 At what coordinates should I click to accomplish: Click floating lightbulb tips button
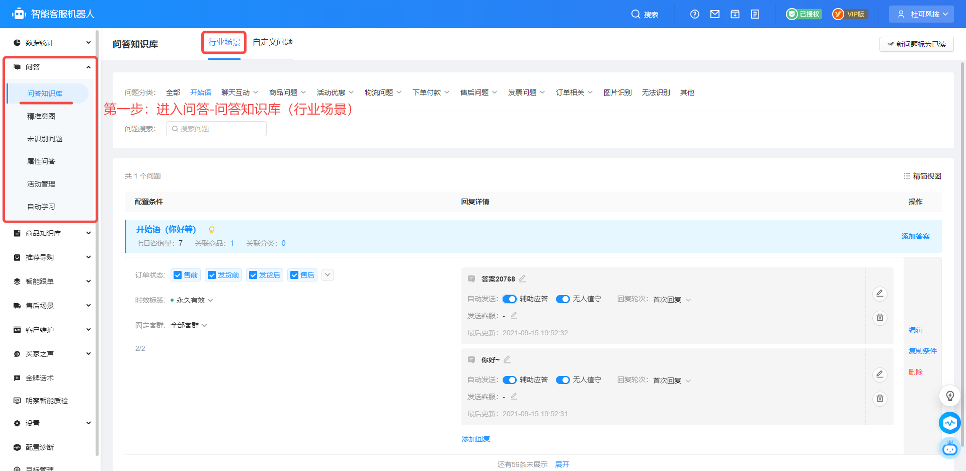pos(950,396)
